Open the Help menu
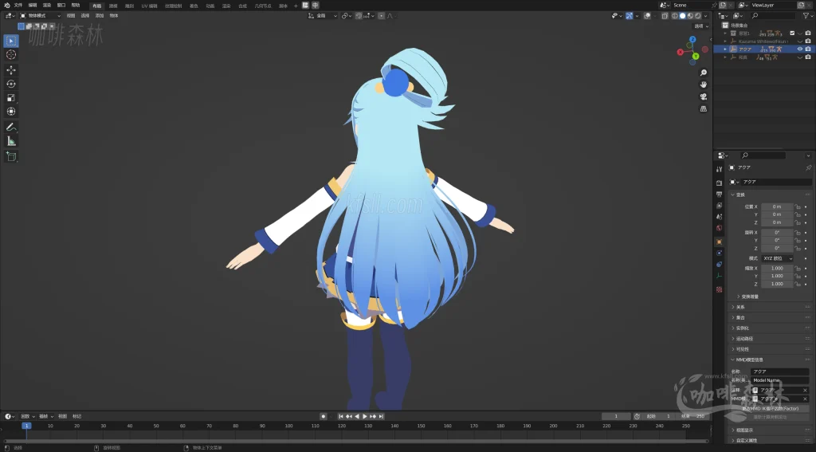This screenshot has width=816, height=452. (76, 6)
